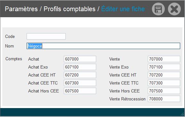Screen dimensions: 185x117
Task: Edit the Vente account field 707000
Action: (x=164, y=59)
